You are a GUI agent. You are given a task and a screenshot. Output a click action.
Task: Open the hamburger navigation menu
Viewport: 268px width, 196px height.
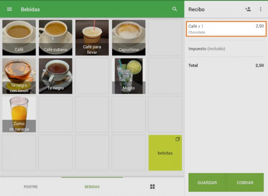pyautogui.click(x=9, y=9)
